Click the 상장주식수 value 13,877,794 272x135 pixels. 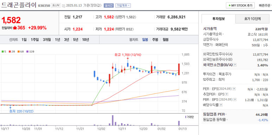coord(260,40)
